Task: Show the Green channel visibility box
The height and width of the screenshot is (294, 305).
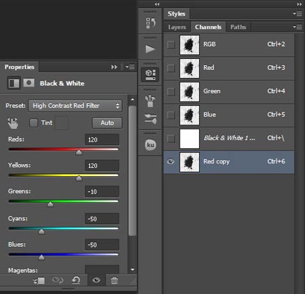Action: tap(171, 91)
